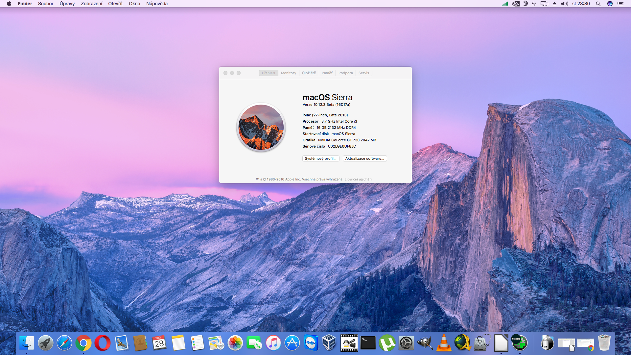Switch to the Monitory tab
This screenshot has width=631, height=355.
[288, 73]
